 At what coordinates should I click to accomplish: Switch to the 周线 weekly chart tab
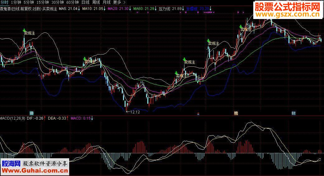pos(96,2)
